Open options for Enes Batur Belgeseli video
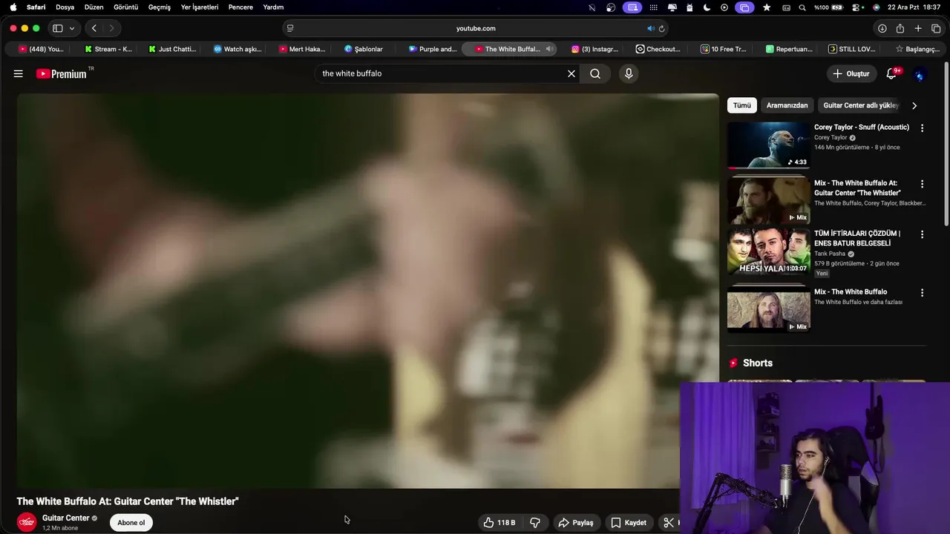Viewport: 950px width, 534px height. (922, 234)
